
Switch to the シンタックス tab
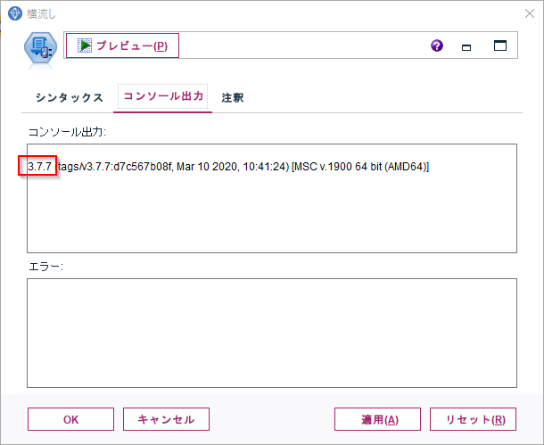click(69, 97)
